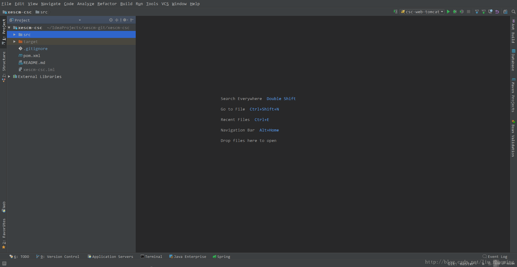Open Project view type dropdown
This screenshot has width=517, height=267.
(x=80, y=20)
